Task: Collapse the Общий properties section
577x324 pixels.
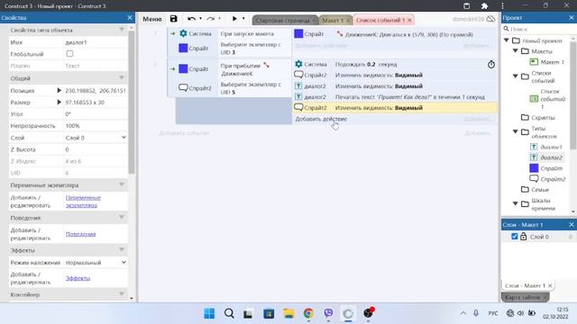Action: [122, 78]
